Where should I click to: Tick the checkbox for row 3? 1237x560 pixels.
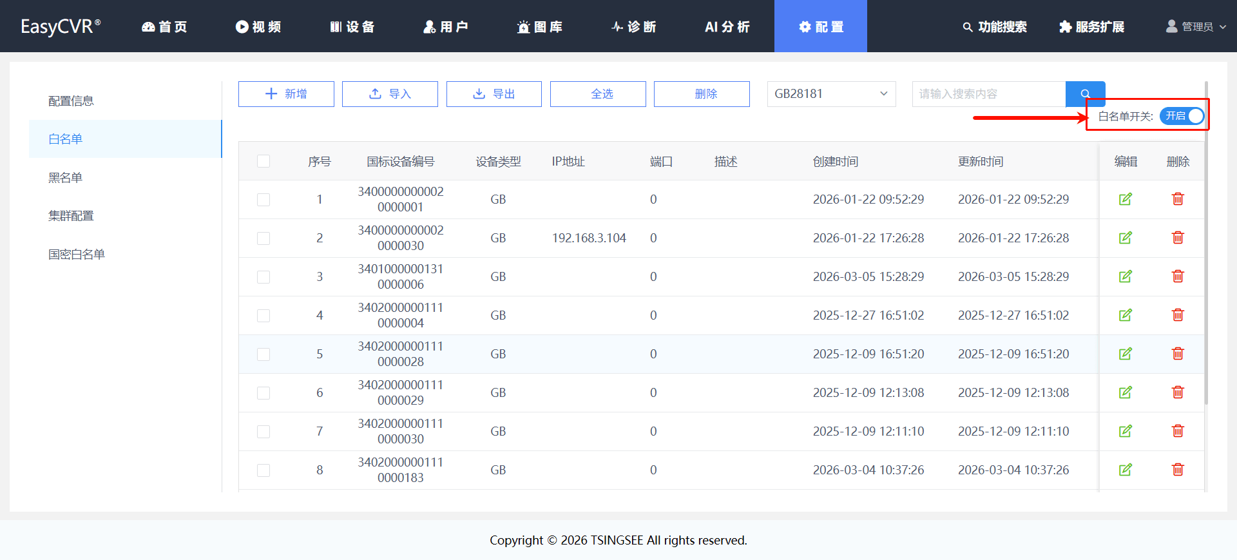tap(264, 277)
